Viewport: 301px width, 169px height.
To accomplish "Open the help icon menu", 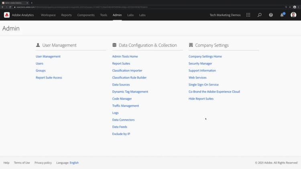I will [271, 15].
